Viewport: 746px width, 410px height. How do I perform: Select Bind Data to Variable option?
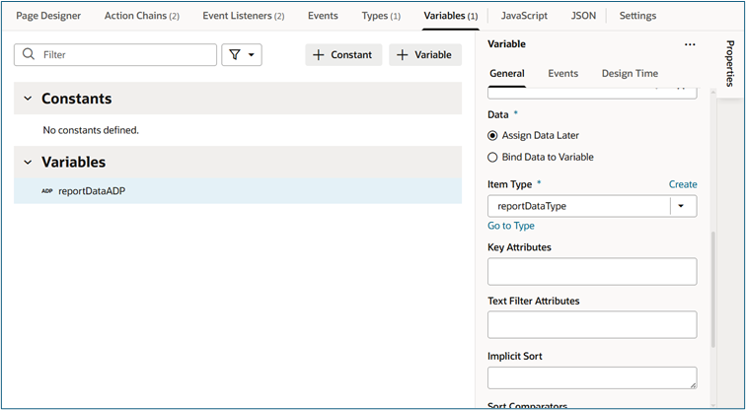(x=493, y=157)
